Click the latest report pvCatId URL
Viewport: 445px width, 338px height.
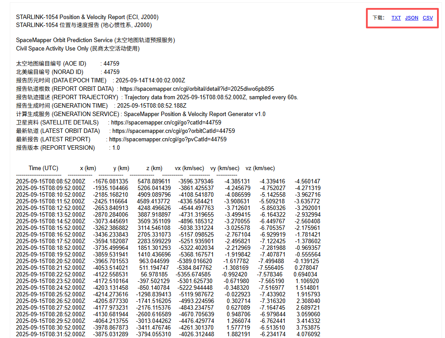click(x=168, y=139)
